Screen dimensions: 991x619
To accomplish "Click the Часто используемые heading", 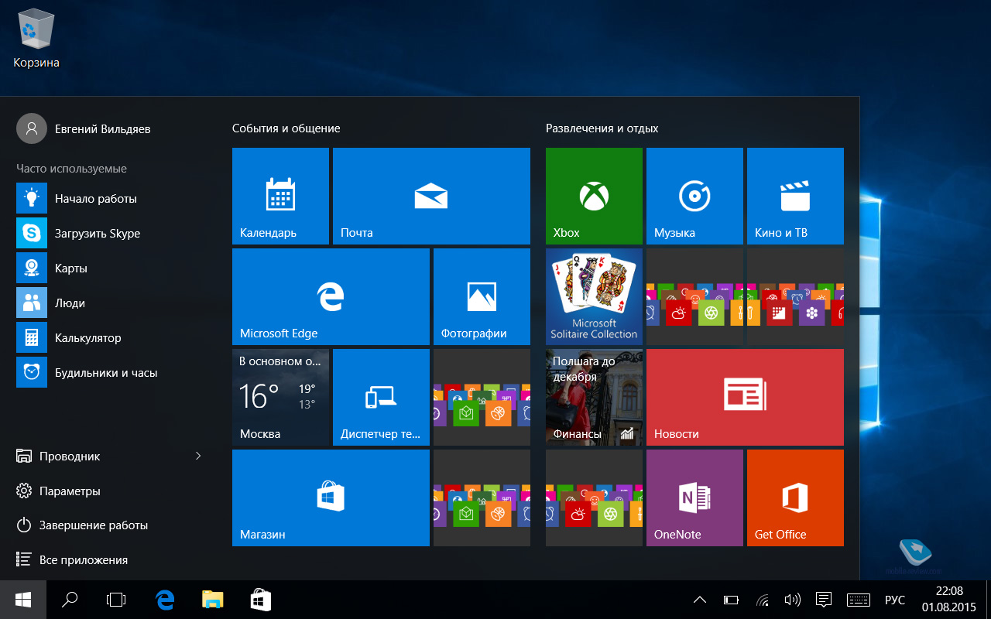I will 71,169.
